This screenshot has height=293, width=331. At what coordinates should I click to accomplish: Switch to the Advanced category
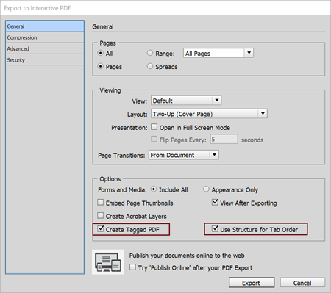pyautogui.click(x=45, y=48)
